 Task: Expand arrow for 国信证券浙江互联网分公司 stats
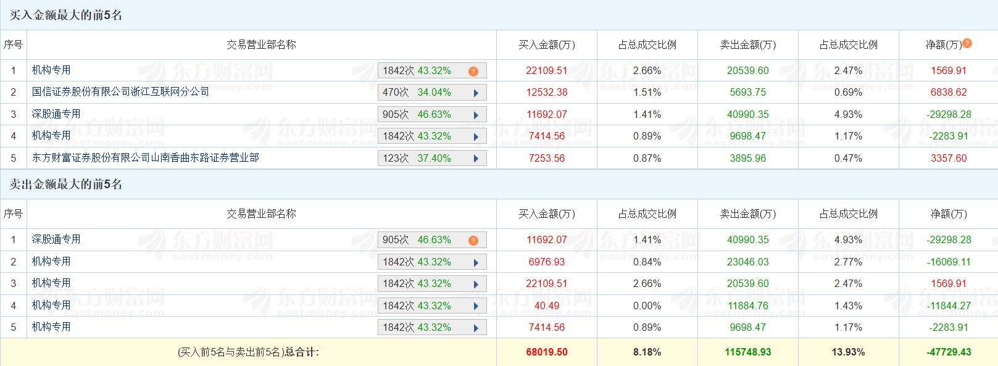point(476,93)
